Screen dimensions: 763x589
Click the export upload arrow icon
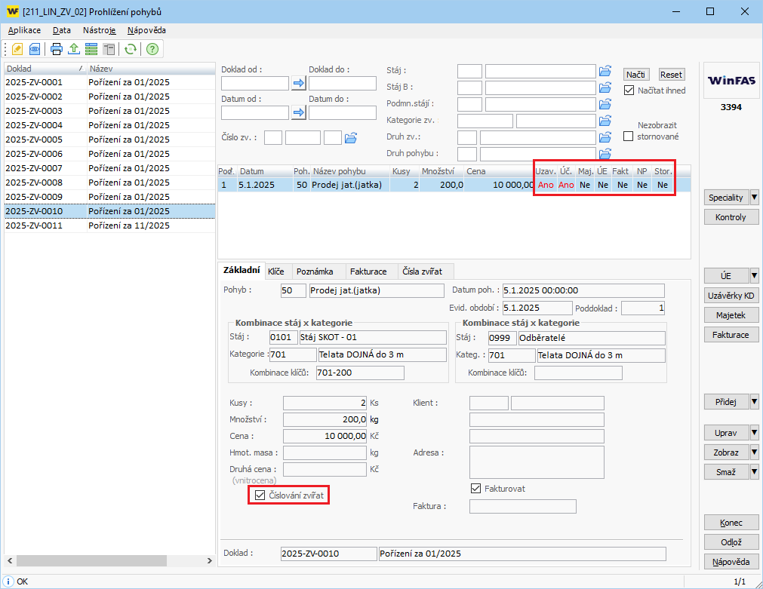point(74,49)
